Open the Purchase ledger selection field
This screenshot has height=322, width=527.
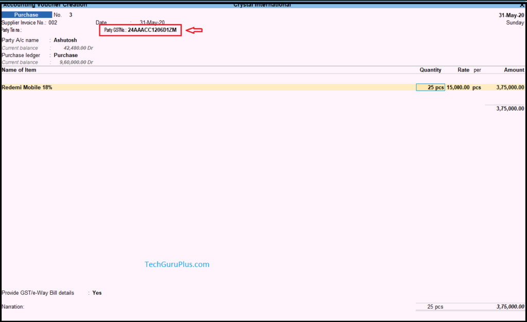click(66, 55)
